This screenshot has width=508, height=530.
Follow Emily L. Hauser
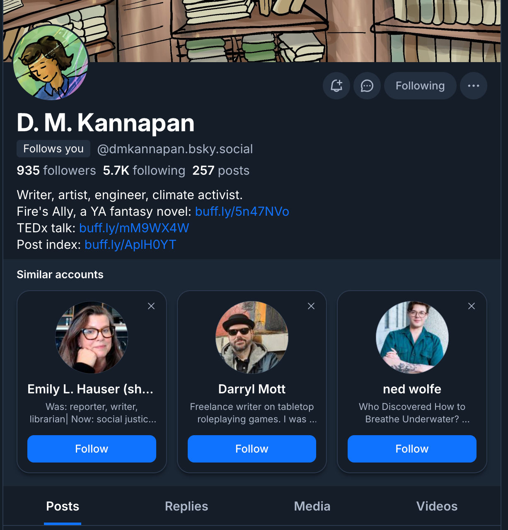pos(92,449)
